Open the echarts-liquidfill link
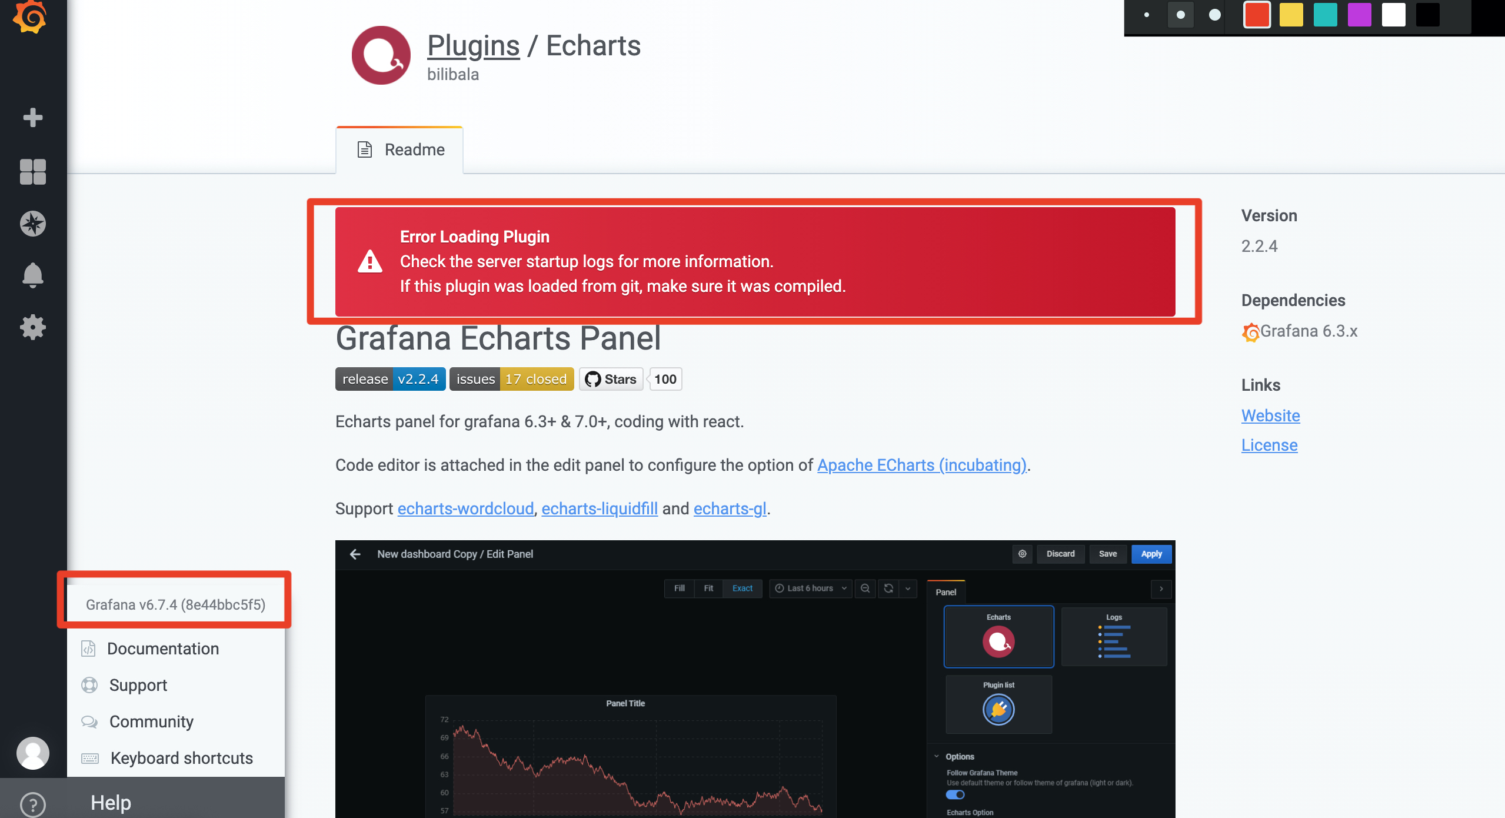The width and height of the screenshot is (1505, 818). [x=600, y=508]
